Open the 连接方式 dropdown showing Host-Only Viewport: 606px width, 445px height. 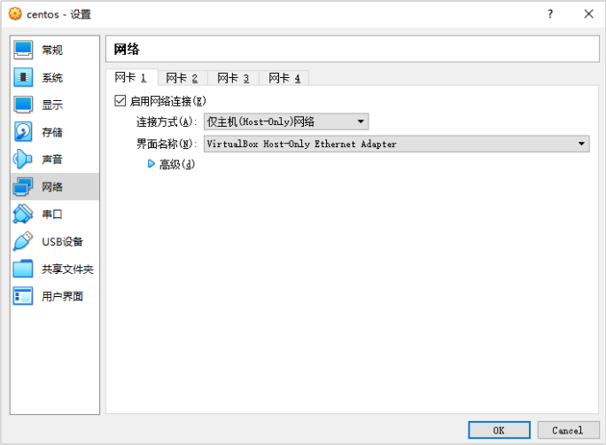pos(286,121)
